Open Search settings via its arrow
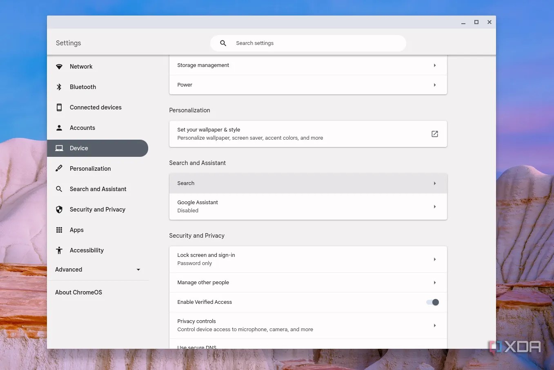Viewport: 554px width, 370px height. 435,183
